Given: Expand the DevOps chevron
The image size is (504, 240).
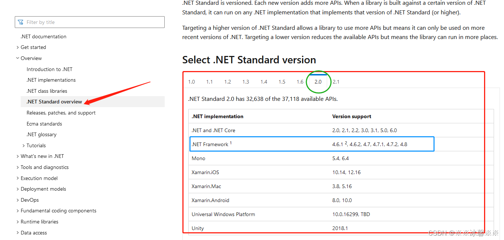Looking at the screenshot, I should (18, 200).
